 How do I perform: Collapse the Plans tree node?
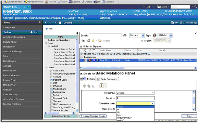46,43
